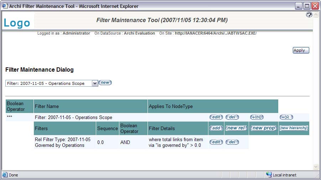Click the Logo image
321x180 pixels.
(x=17, y=23)
